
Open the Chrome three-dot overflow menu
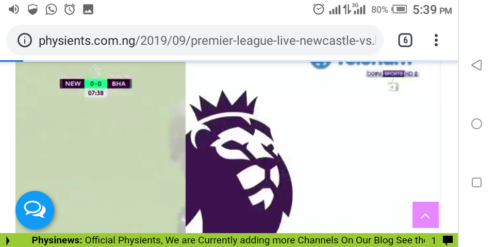click(436, 40)
